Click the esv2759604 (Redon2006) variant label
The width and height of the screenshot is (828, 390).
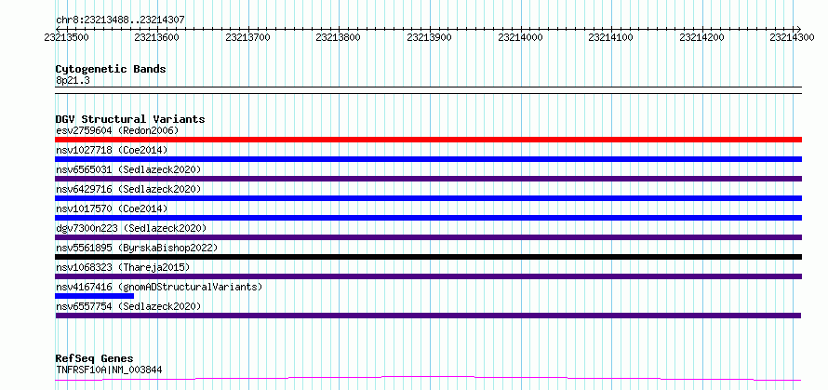117,130
